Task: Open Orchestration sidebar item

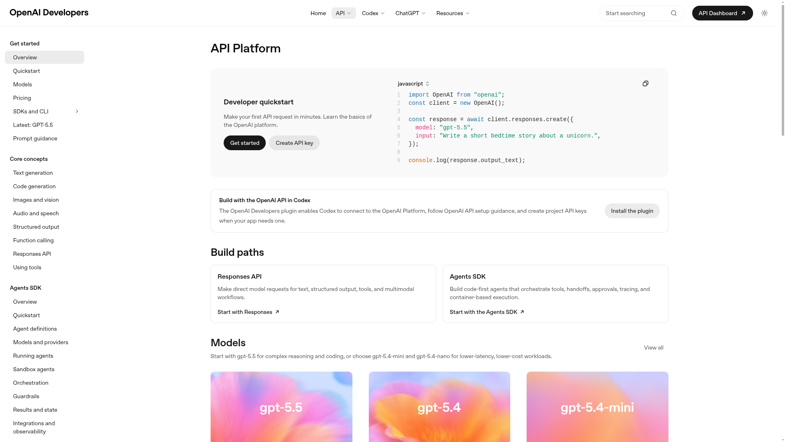Action: [x=45, y=383]
